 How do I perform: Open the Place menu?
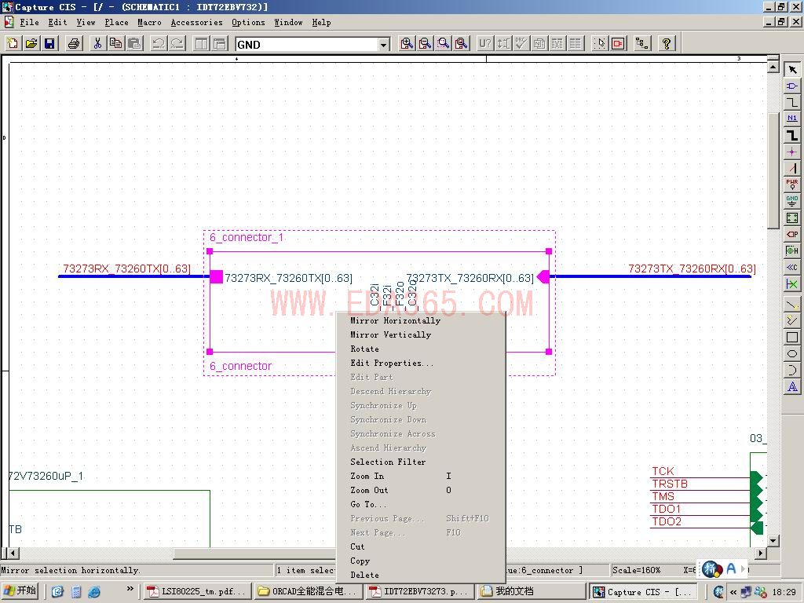[116, 23]
